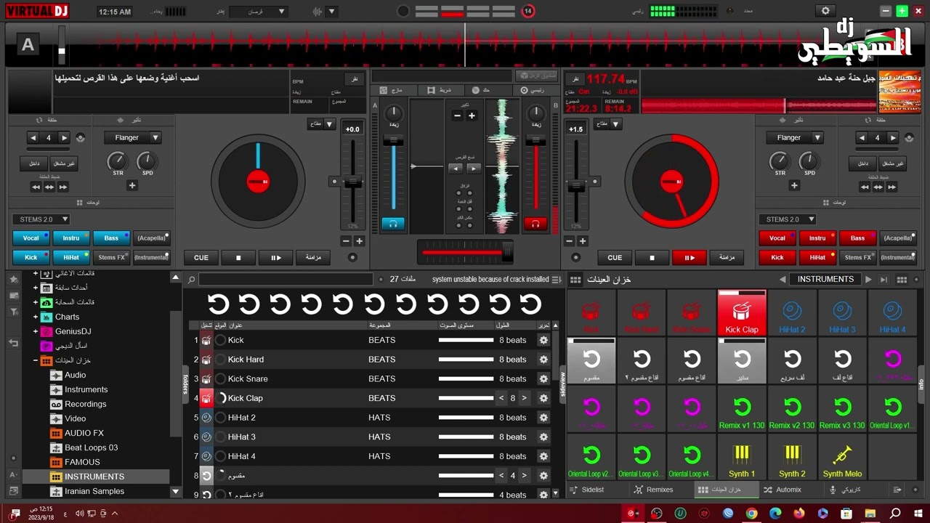Image resolution: width=930 pixels, height=523 pixels.
Task: Launch the Remix v2 130 loop pad
Action: [792, 409]
